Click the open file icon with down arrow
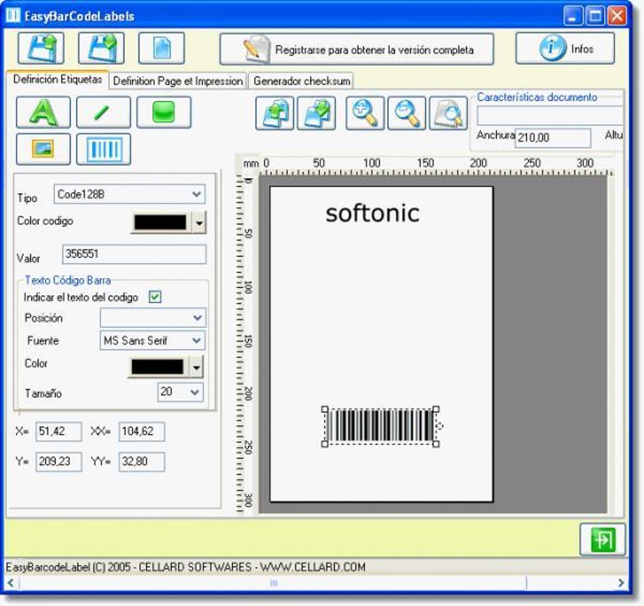 (101, 49)
